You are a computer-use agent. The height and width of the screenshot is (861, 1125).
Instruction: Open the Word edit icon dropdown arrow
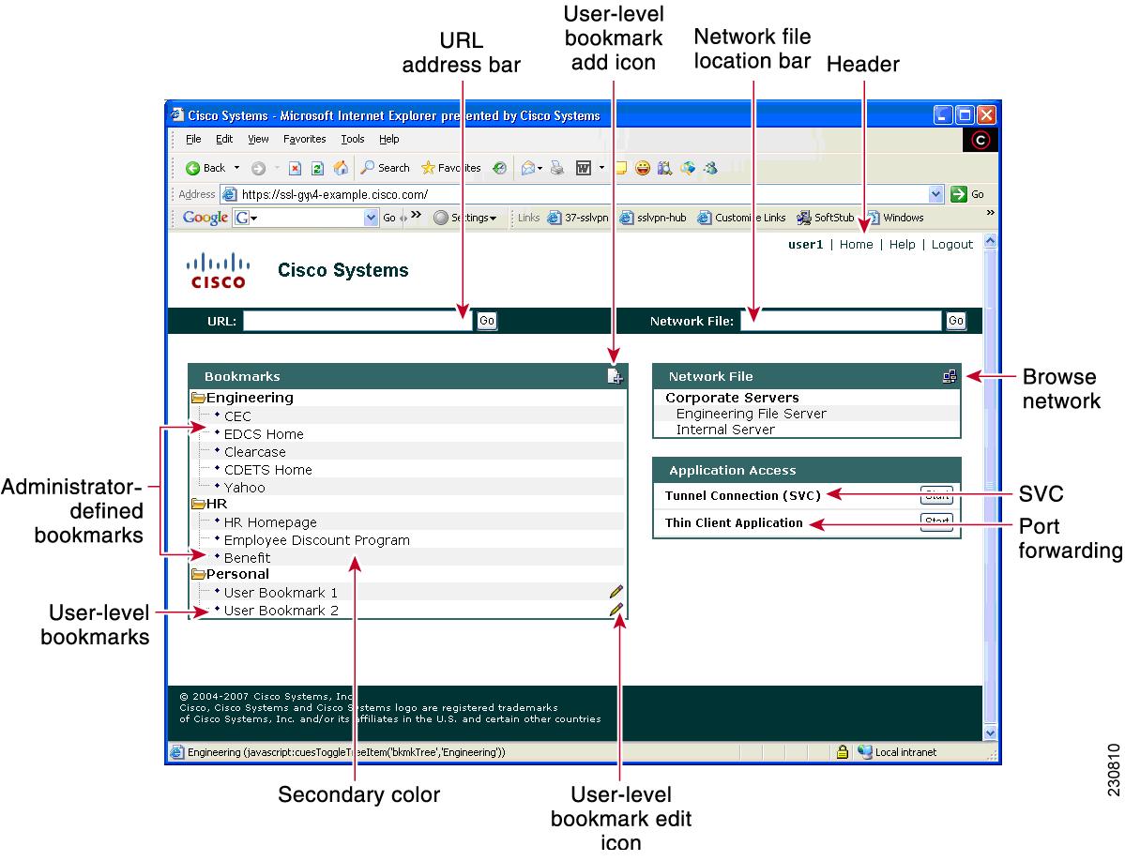pyautogui.click(x=602, y=168)
